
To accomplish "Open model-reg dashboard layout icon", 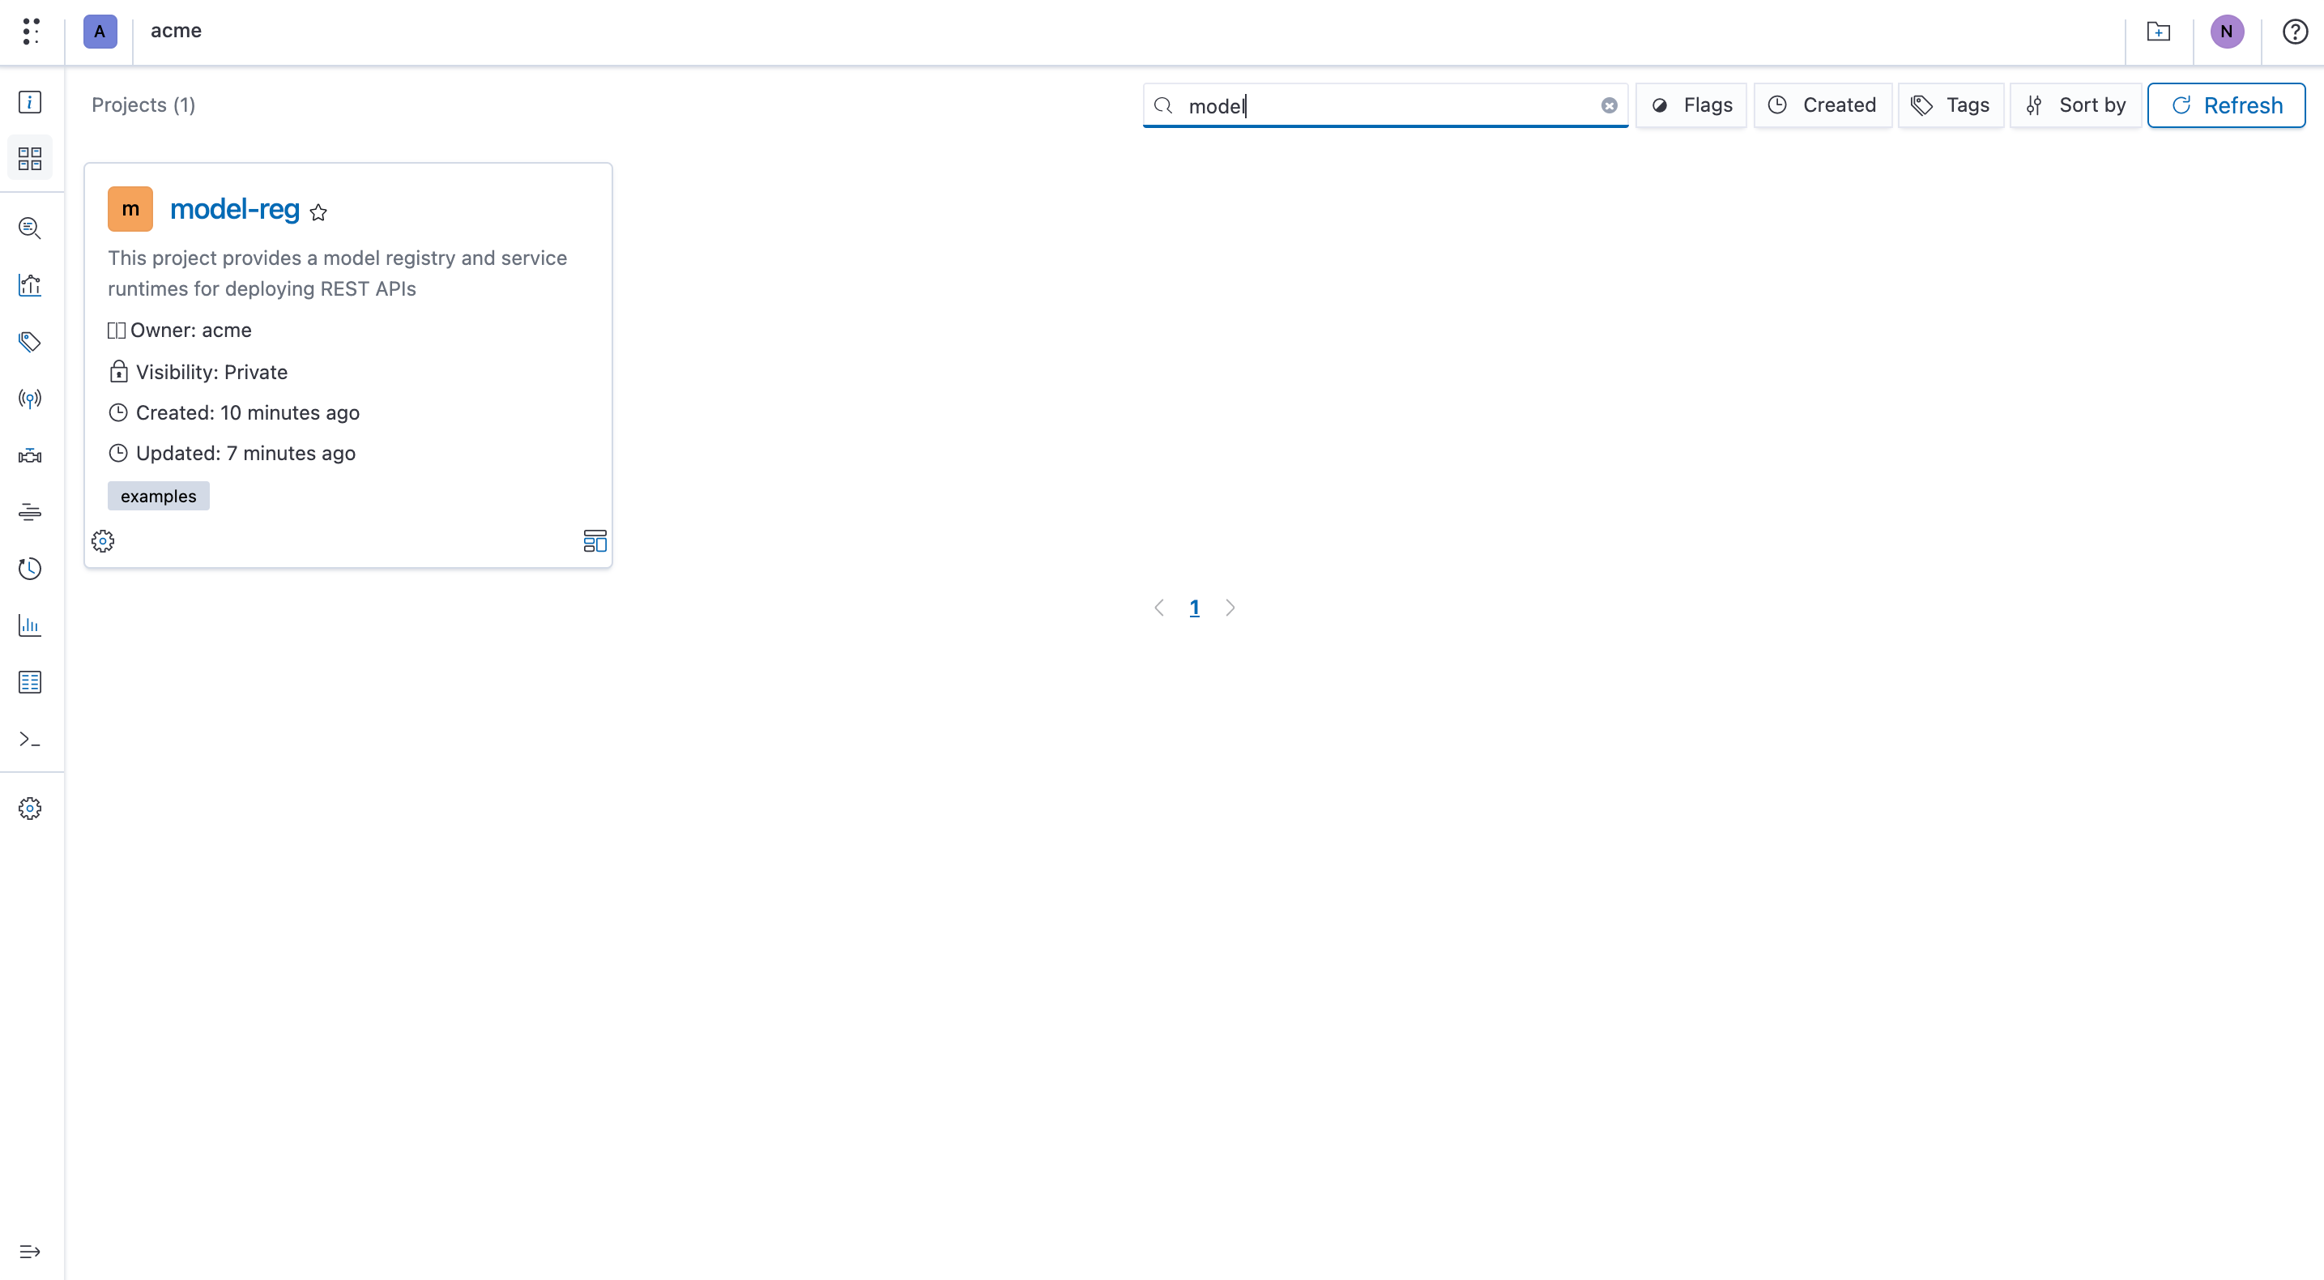I will click(595, 541).
